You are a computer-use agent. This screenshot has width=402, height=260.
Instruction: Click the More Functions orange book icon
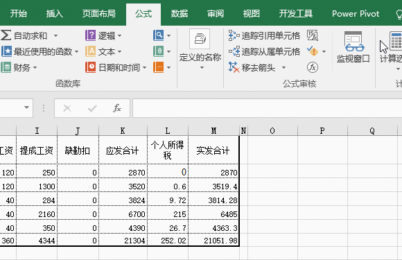click(159, 67)
